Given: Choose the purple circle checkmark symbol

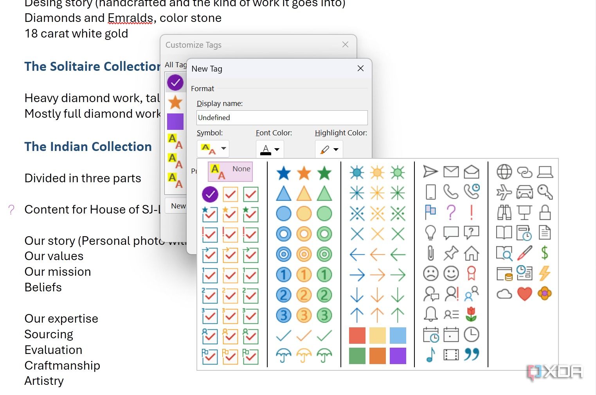Looking at the screenshot, I should 210,194.
